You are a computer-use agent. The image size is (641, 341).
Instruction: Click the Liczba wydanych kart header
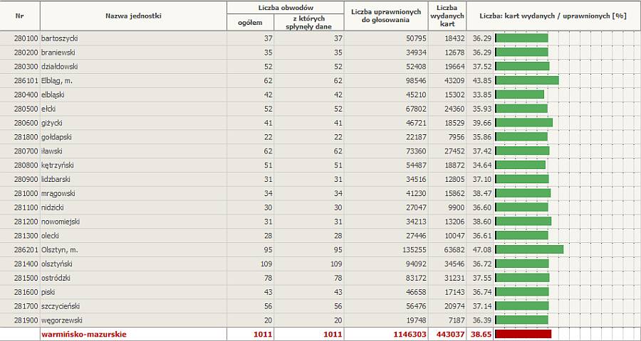coord(447,16)
